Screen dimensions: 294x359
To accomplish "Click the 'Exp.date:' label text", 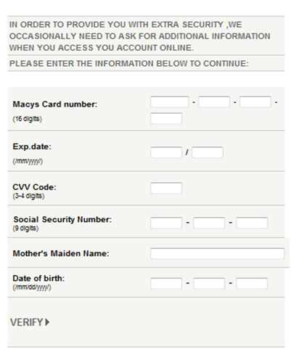I will [x=32, y=147].
